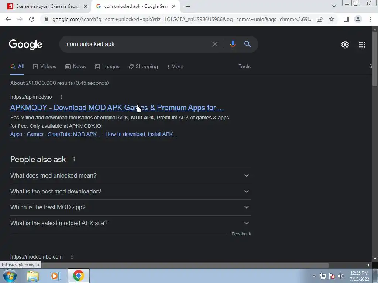Open People also ask options menu
378x283 pixels.
click(x=74, y=159)
